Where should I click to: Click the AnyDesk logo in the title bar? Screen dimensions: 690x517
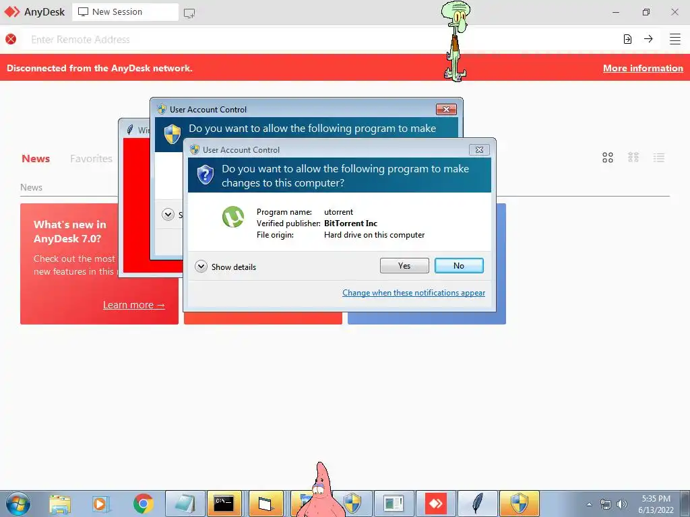pyautogui.click(x=12, y=12)
